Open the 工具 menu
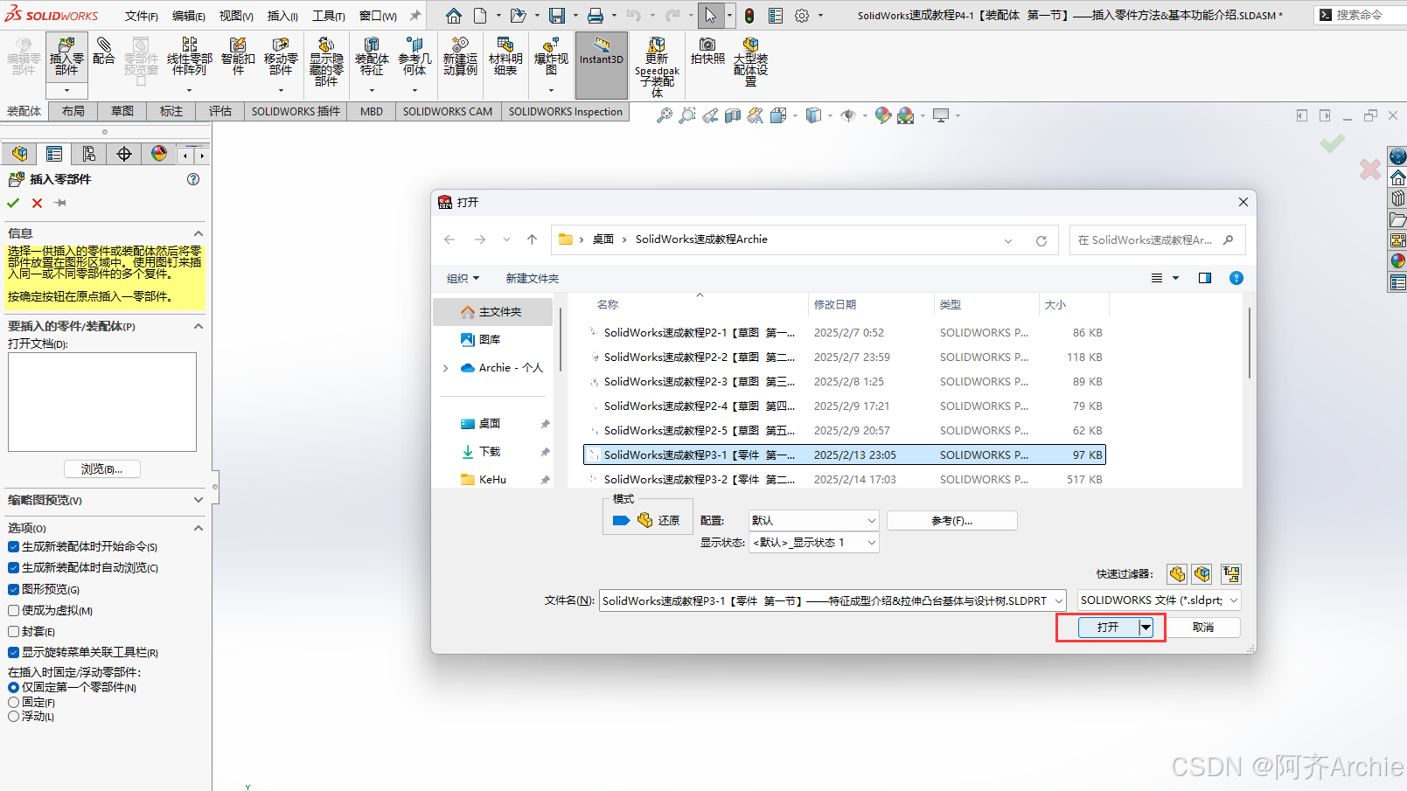Viewport: 1407px width, 791px height. click(x=329, y=16)
